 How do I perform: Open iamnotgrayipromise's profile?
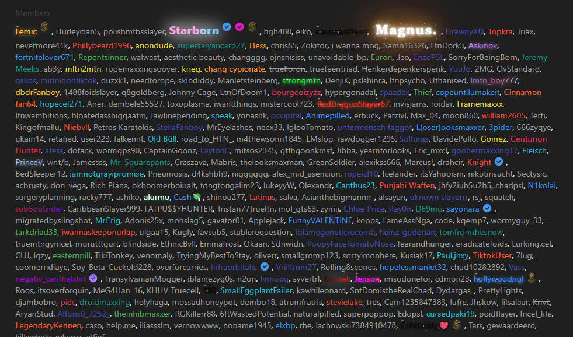[x=107, y=174]
